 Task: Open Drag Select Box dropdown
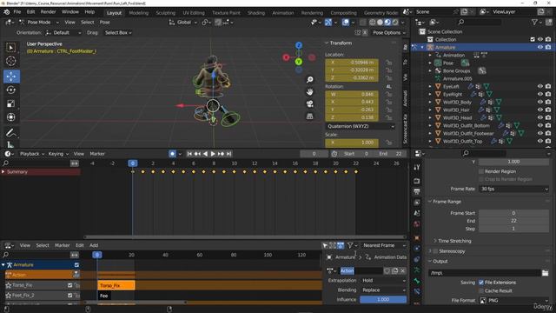pyautogui.click(x=118, y=33)
